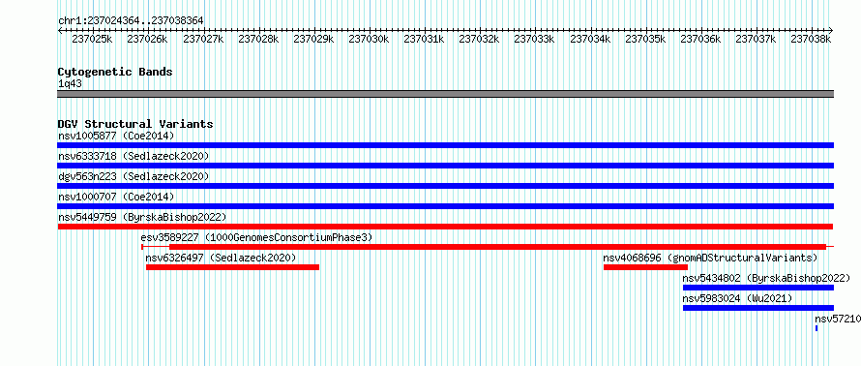Image resolution: width=861 pixels, height=366 pixels.
Task: Click the 237027k ruler tick label
Action: point(203,40)
